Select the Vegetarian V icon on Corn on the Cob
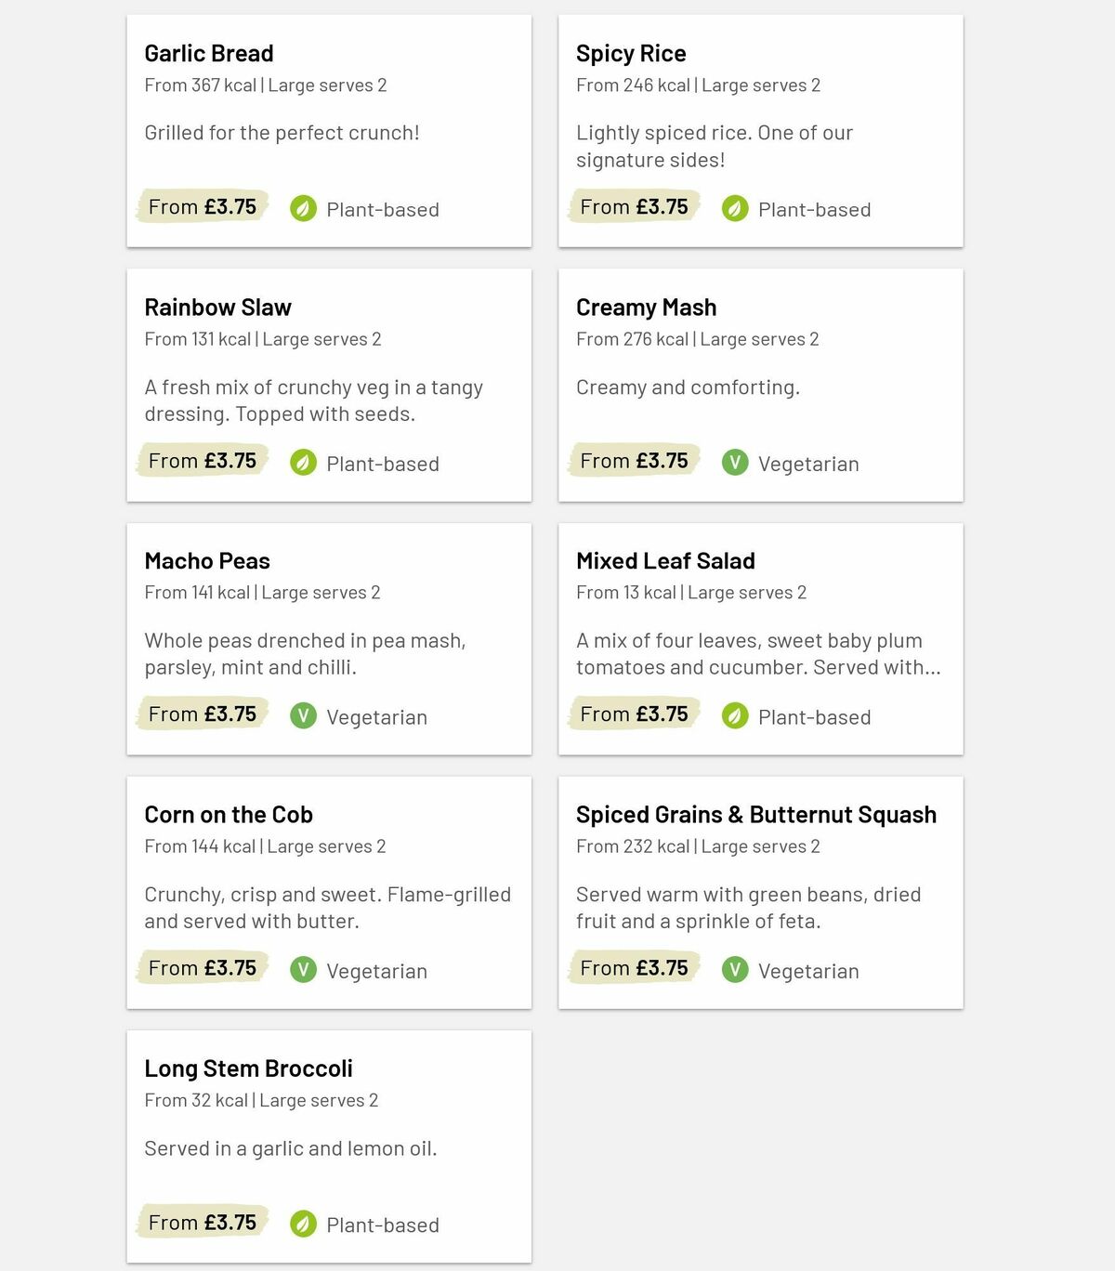 click(303, 970)
